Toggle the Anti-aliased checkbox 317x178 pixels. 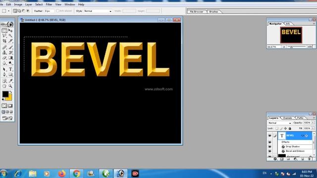click(57, 11)
